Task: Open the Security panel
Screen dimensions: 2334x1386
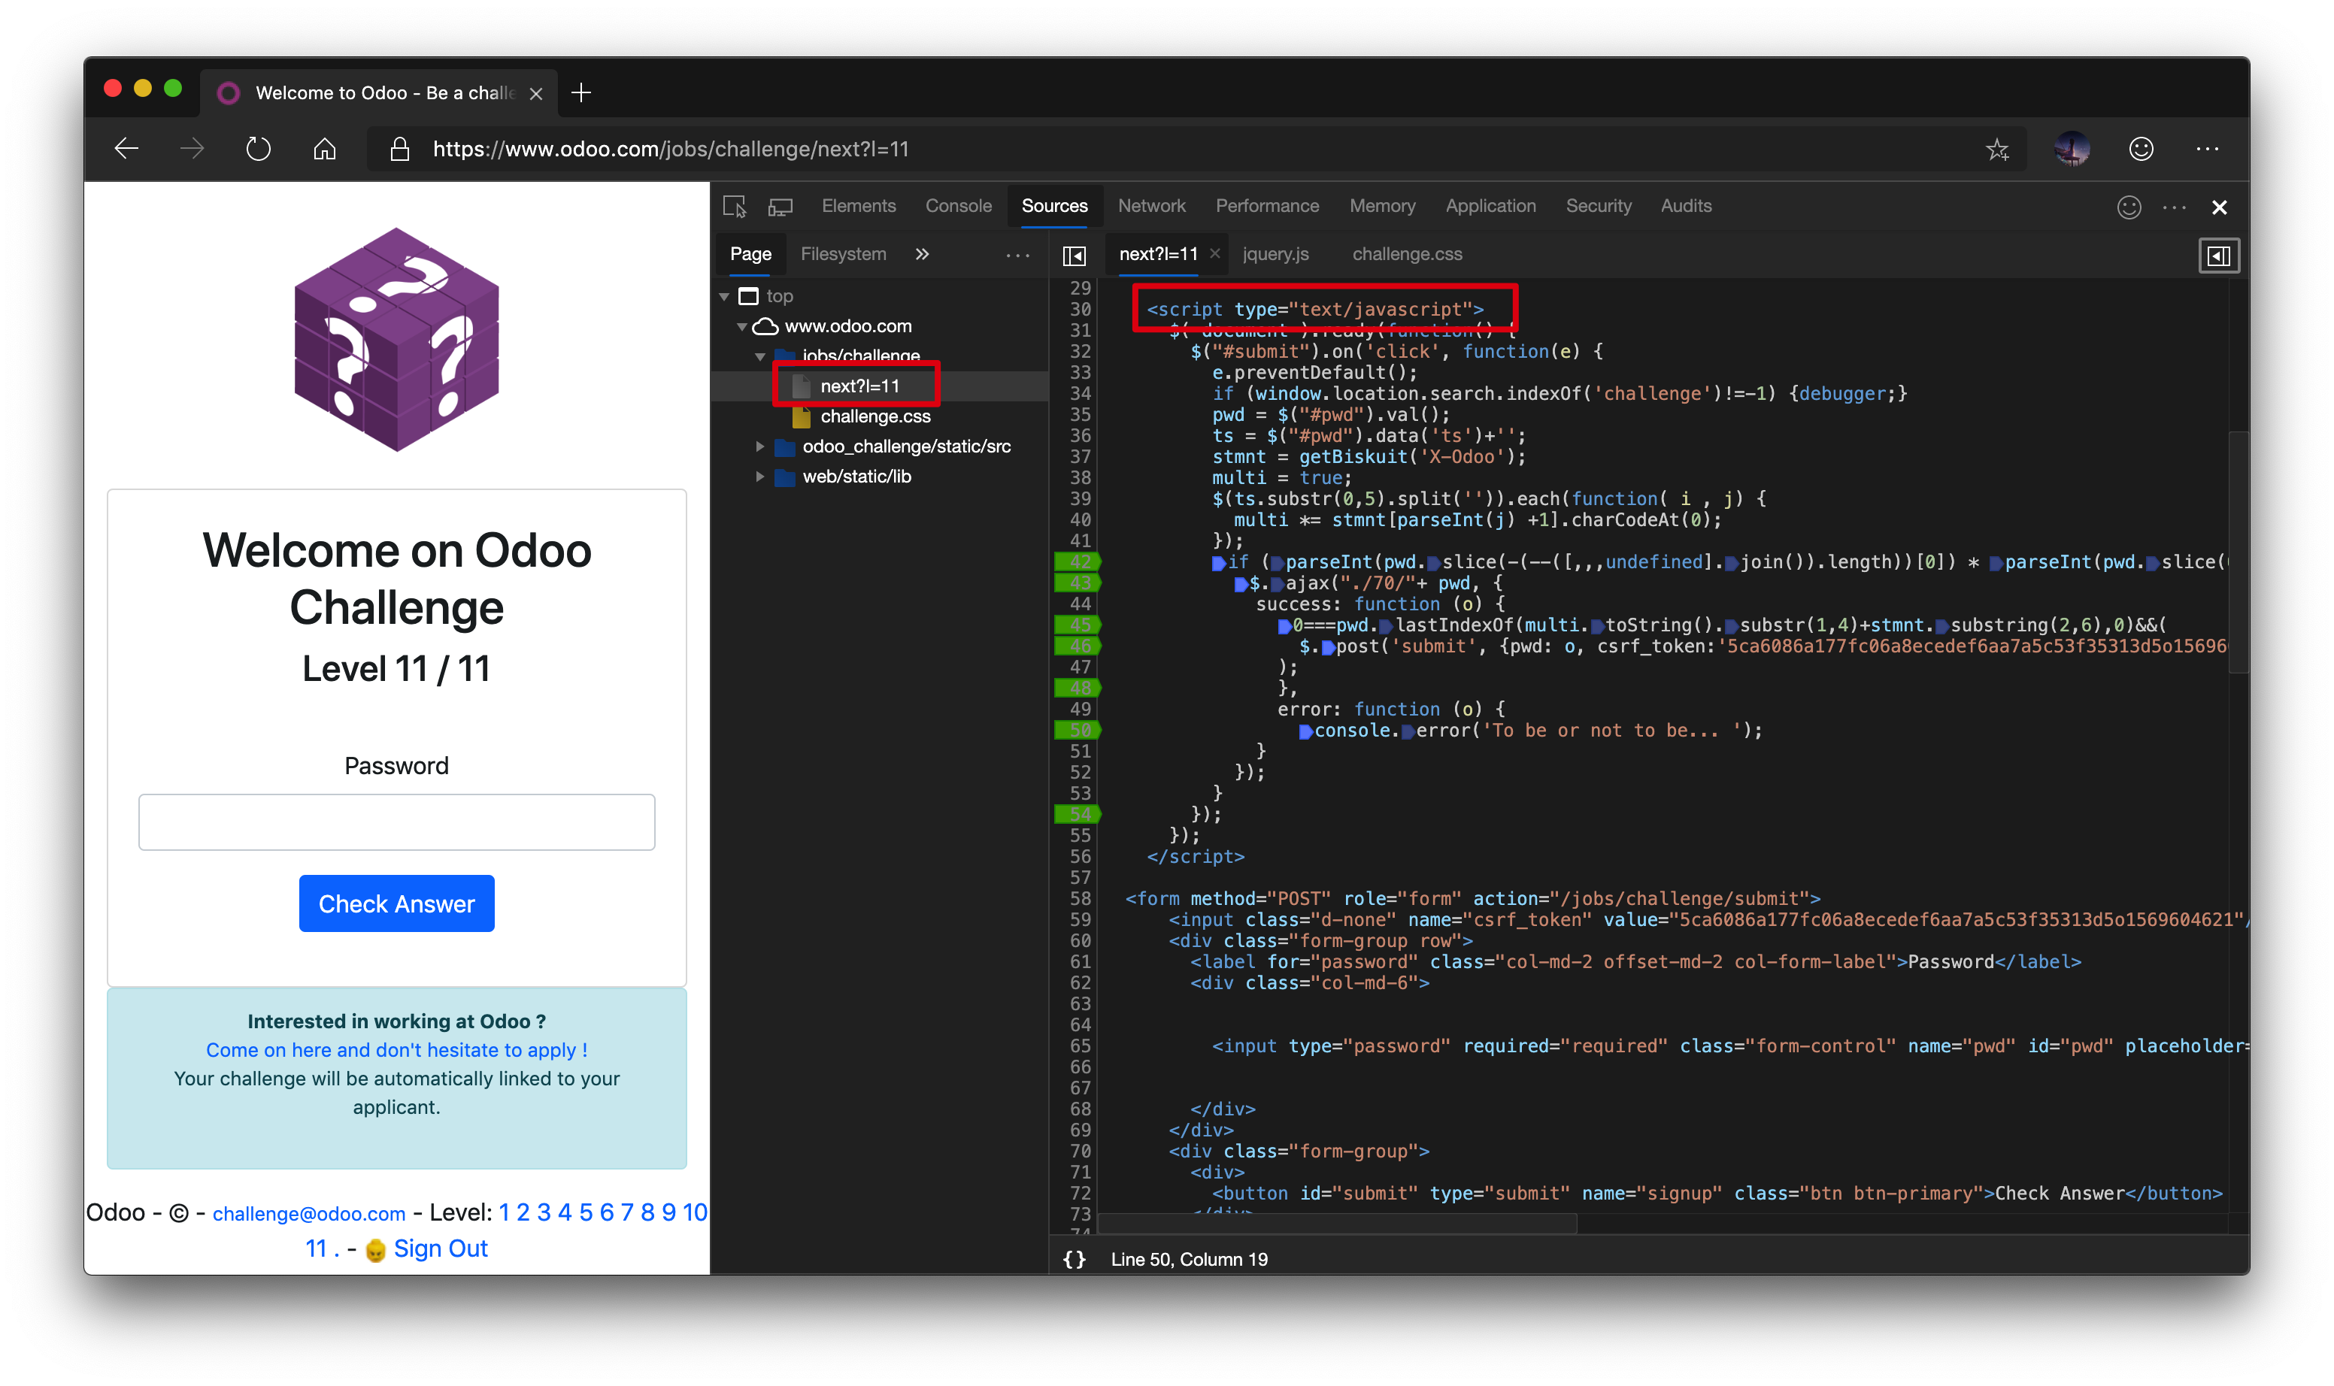Action: [x=1599, y=207]
